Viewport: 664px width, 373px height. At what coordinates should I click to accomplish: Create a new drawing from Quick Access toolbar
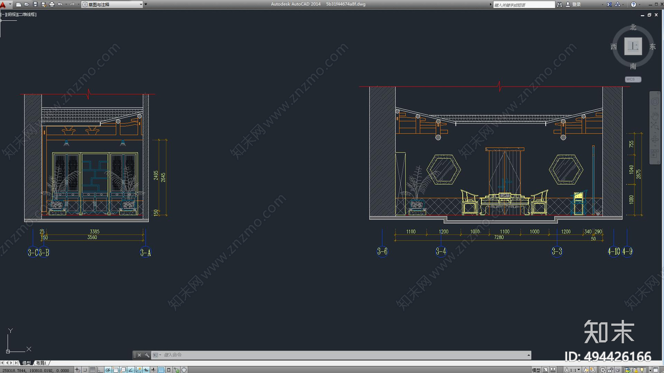18,5
